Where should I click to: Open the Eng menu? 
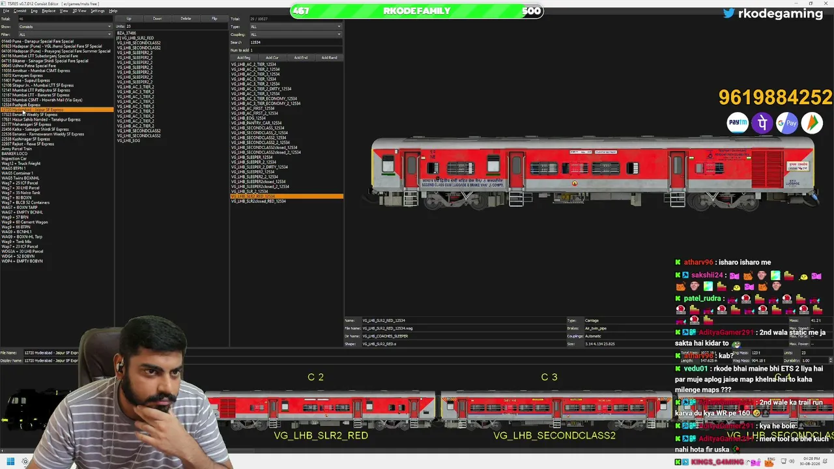click(x=34, y=11)
